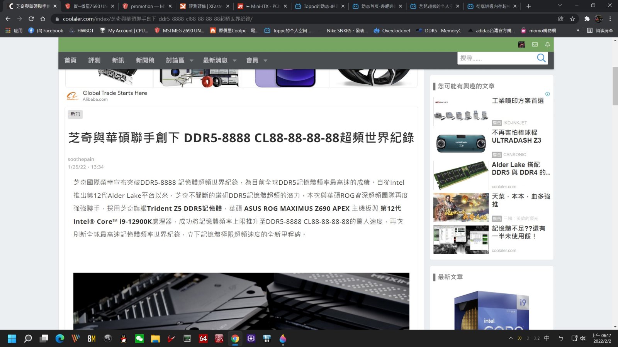Open the Overclock.net bookmark
The height and width of the screenshot is (347, 618).
click(x=392, y=30)
